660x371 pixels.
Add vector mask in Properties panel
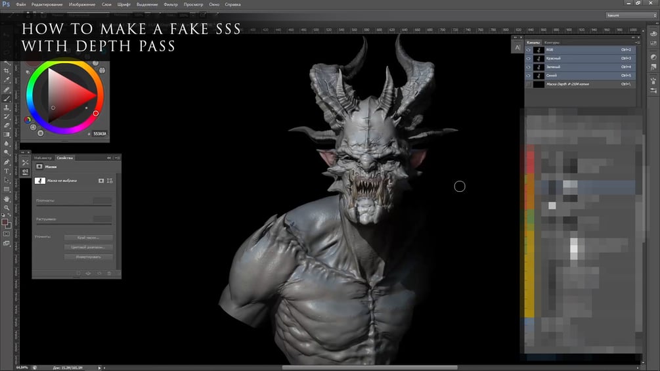click(x=110, y=181)
